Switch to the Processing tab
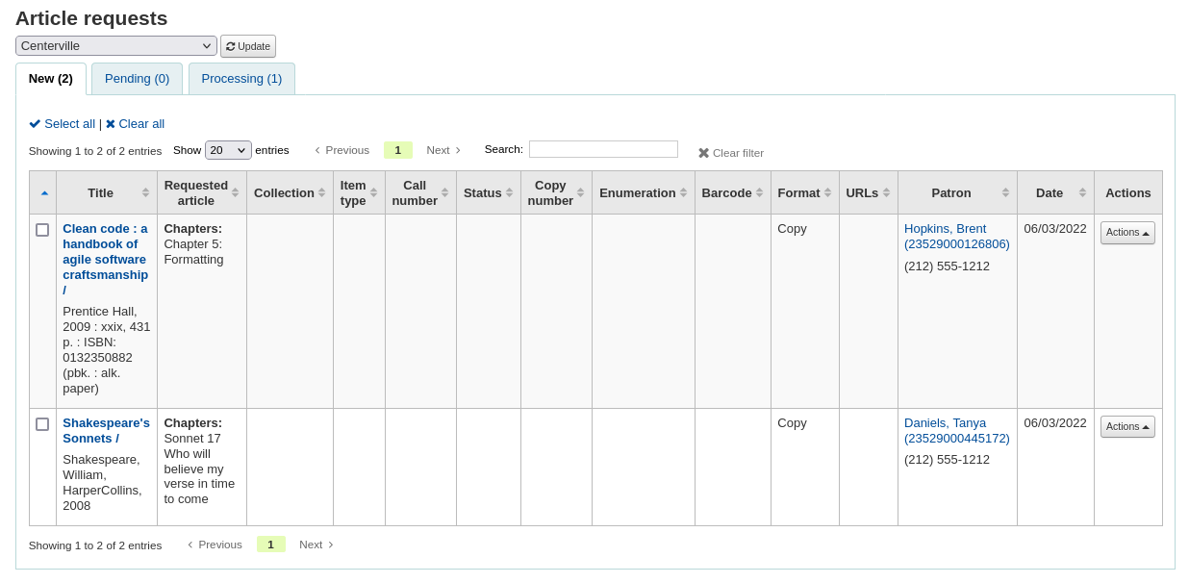The width and height of the screenshot is (1189, 583). [x=241, y=78]
